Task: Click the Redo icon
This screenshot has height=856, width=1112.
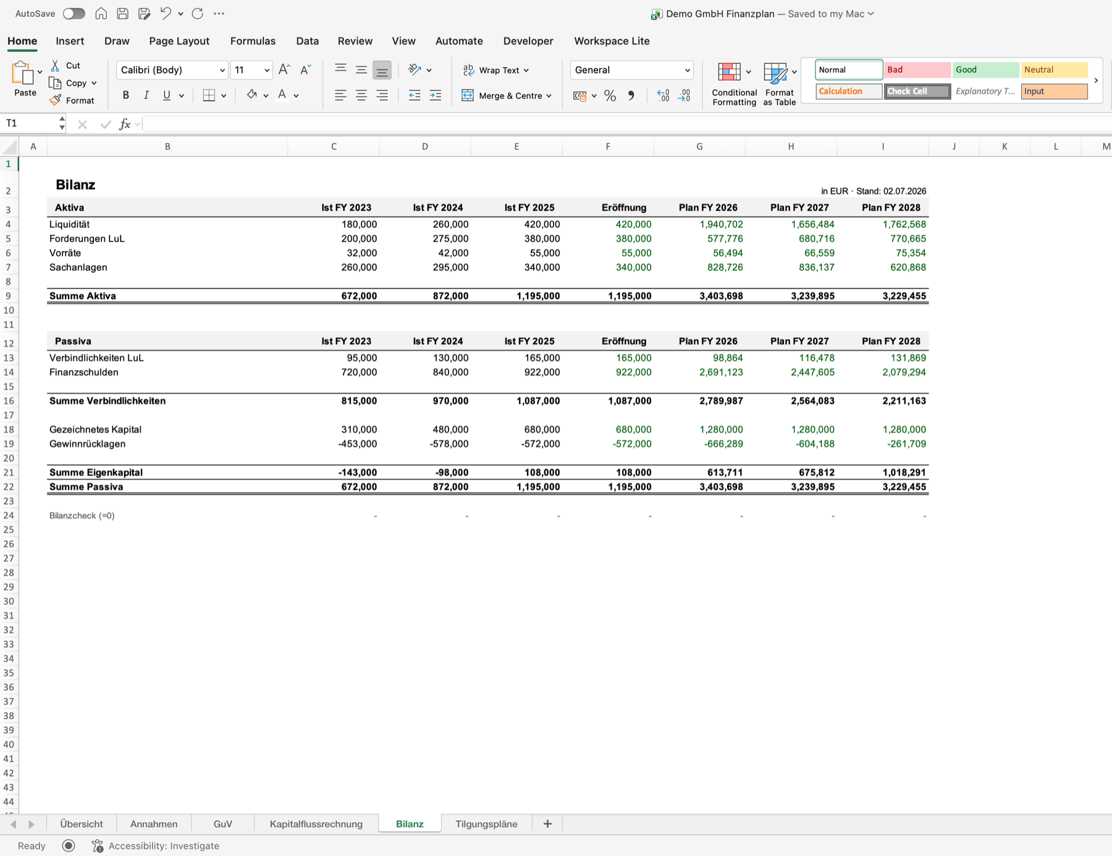Action: tap(198, 14)
